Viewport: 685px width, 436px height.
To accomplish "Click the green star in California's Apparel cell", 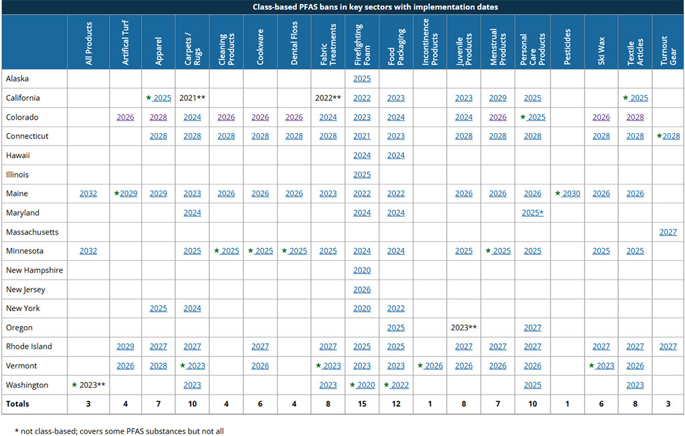I will [149, 98].
